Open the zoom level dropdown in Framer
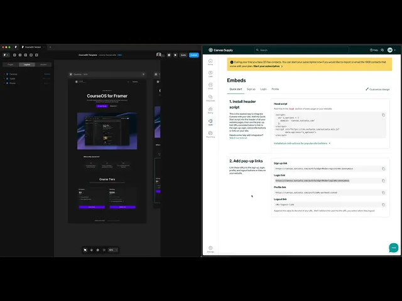Viewport: 402px width, 301px height. (x=113, y=250)
